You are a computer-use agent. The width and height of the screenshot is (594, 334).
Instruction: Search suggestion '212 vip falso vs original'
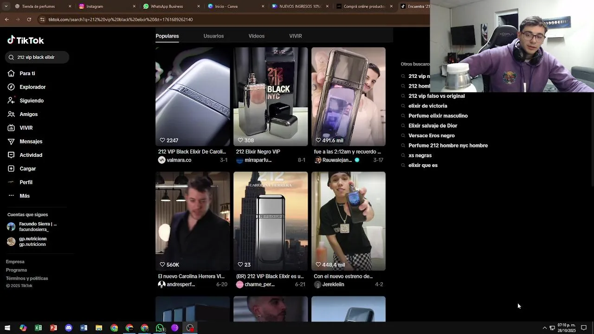[x=436, y=96]
